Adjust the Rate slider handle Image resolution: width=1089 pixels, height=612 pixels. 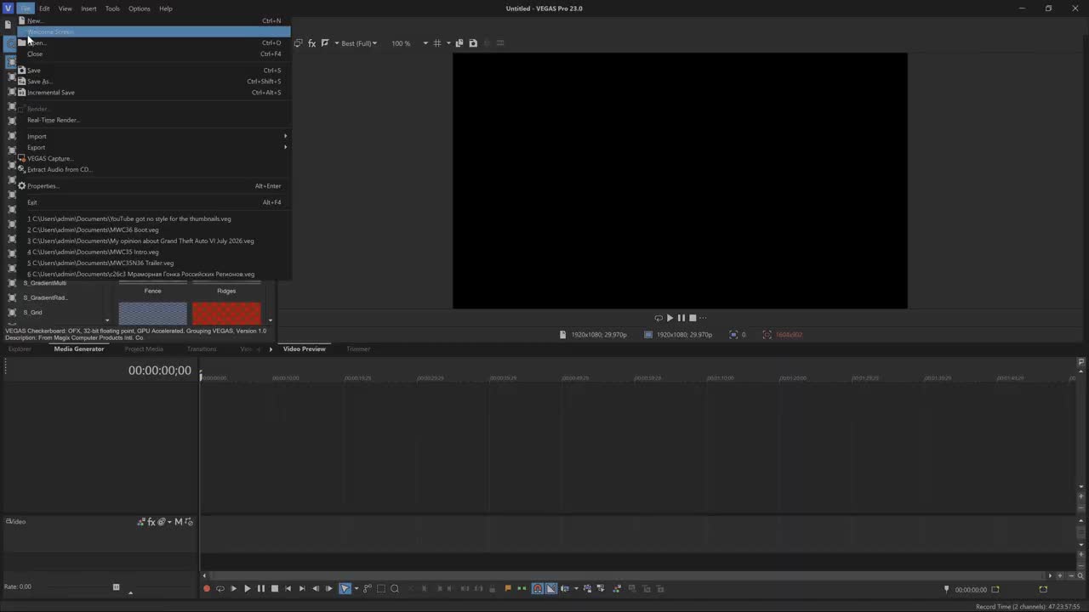(x=117, y=586)
